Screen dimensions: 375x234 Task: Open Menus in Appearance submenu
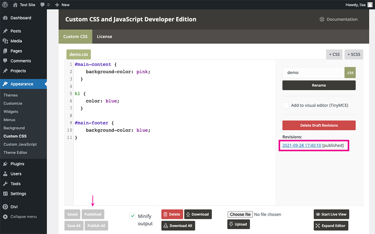pyautogui.click(x=9, y=120)
